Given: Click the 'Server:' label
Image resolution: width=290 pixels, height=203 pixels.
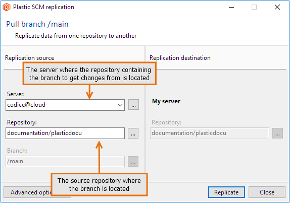Looking at the screenshot, I should click(16, 94).
